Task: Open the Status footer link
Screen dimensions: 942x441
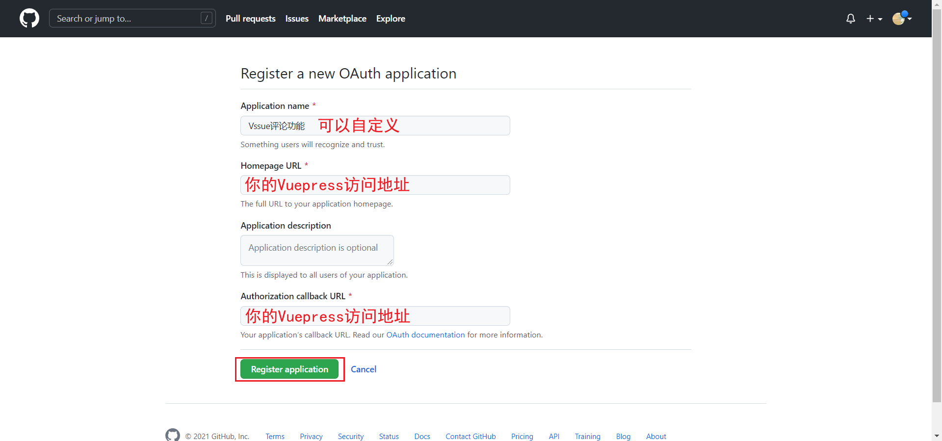Action: pos(389,436)
